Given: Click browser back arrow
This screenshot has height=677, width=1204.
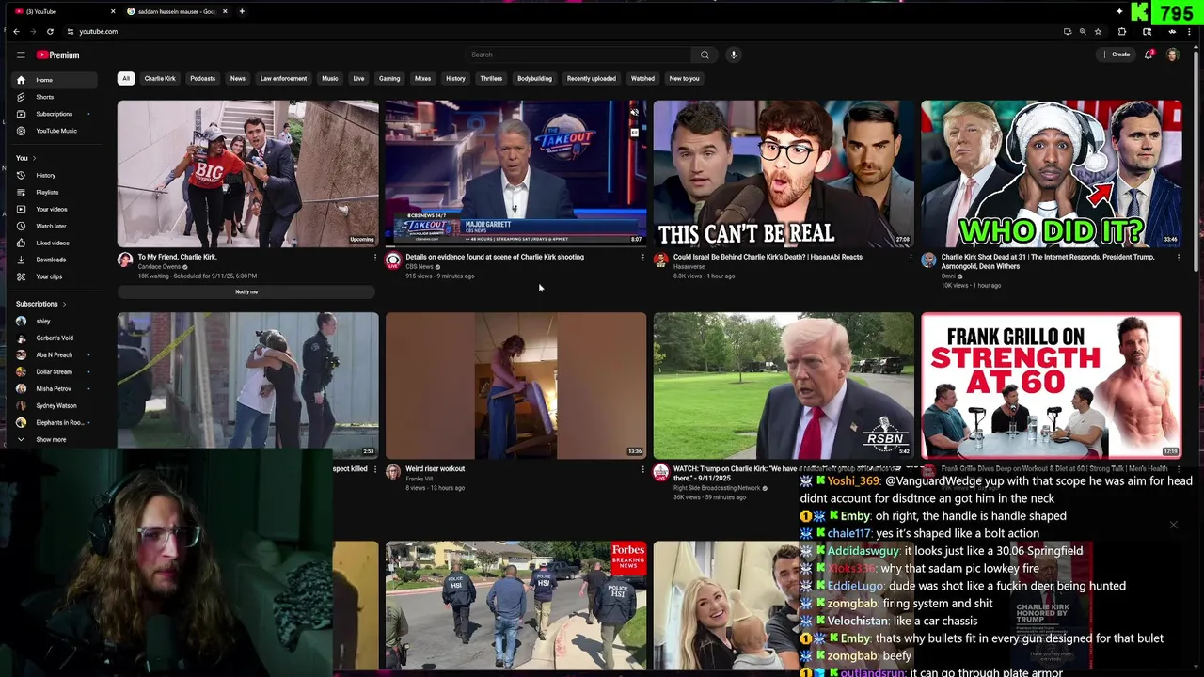Looking at the screenshot, I should point(16,31).
